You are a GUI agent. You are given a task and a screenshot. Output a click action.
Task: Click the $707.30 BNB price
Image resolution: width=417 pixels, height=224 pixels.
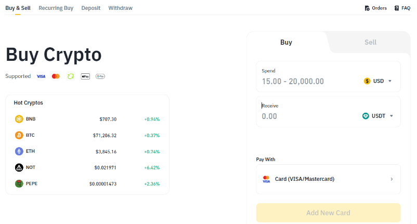[108, 120]
